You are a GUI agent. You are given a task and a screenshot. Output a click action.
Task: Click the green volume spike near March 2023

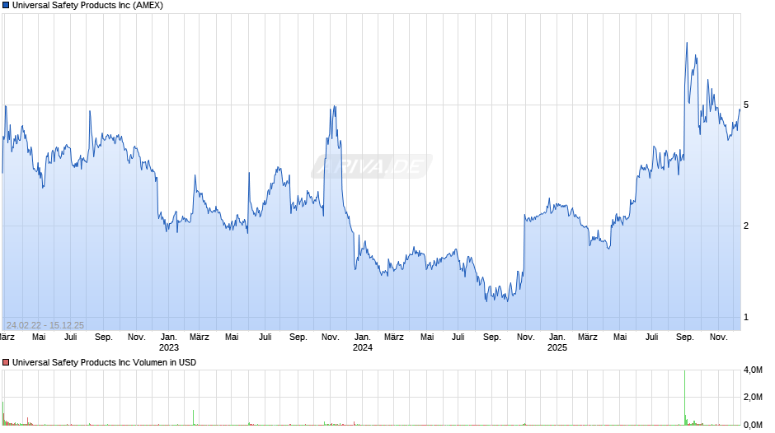(x=193, y=417)
